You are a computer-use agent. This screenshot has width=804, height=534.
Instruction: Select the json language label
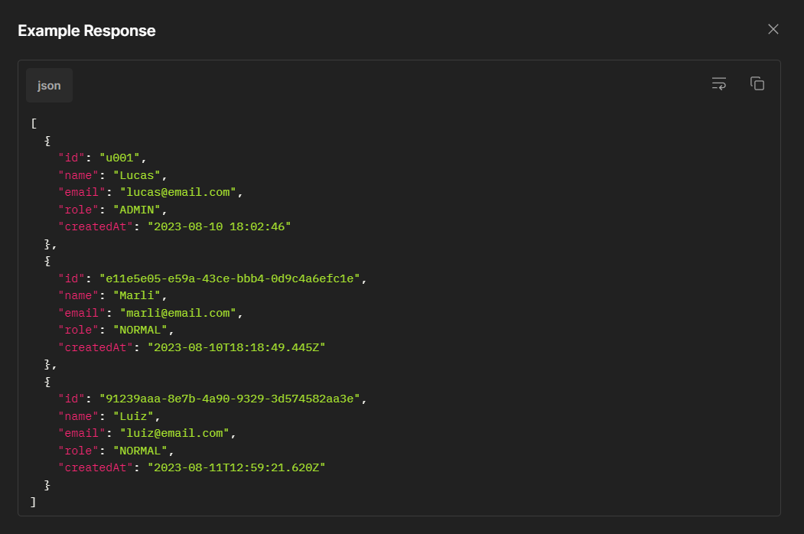pos(48,85)
